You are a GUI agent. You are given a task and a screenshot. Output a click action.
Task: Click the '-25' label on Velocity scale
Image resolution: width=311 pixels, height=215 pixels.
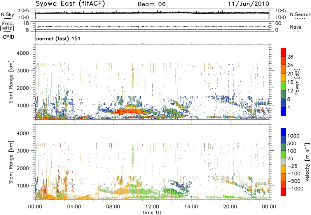(292, 166)
